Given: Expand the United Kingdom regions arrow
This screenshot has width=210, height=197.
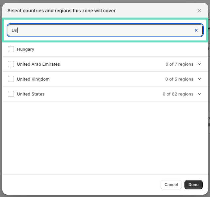Looking at the screenshot, I should pos(199,79).
